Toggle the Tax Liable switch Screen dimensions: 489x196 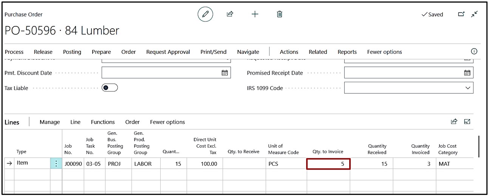click(110, 88)
